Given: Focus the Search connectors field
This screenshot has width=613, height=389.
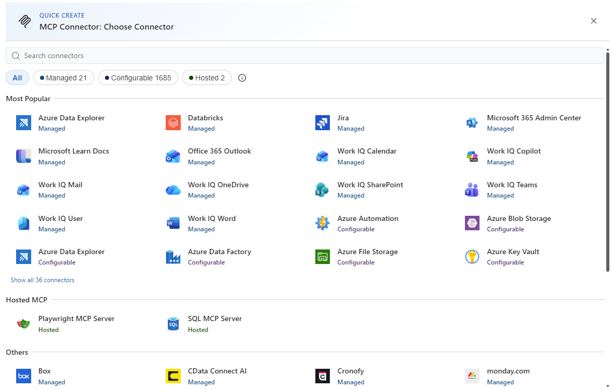Looking at the screenshot, I should coord(305,55).
